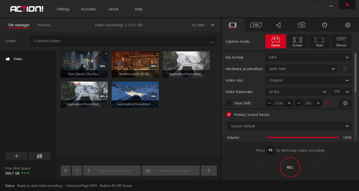Add a new folder with plus button
This screenshot has height=191, width=359.
(17, 156)
